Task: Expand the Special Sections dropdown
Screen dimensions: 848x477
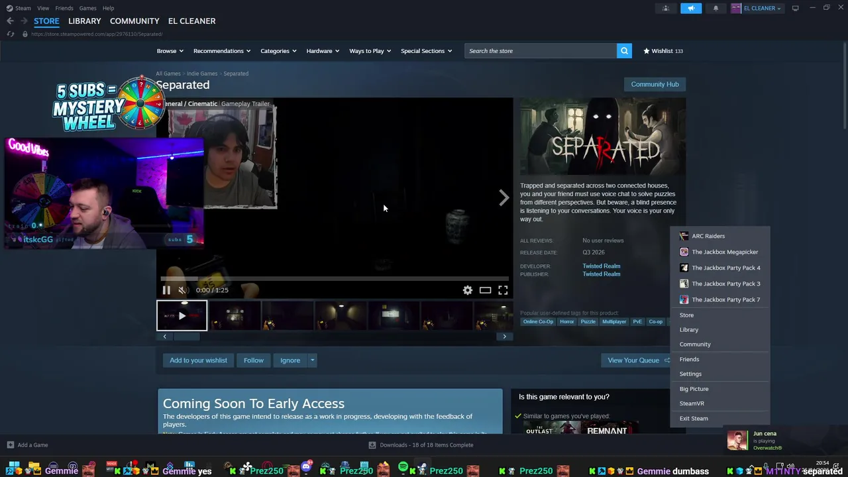Action: point(426,51)
